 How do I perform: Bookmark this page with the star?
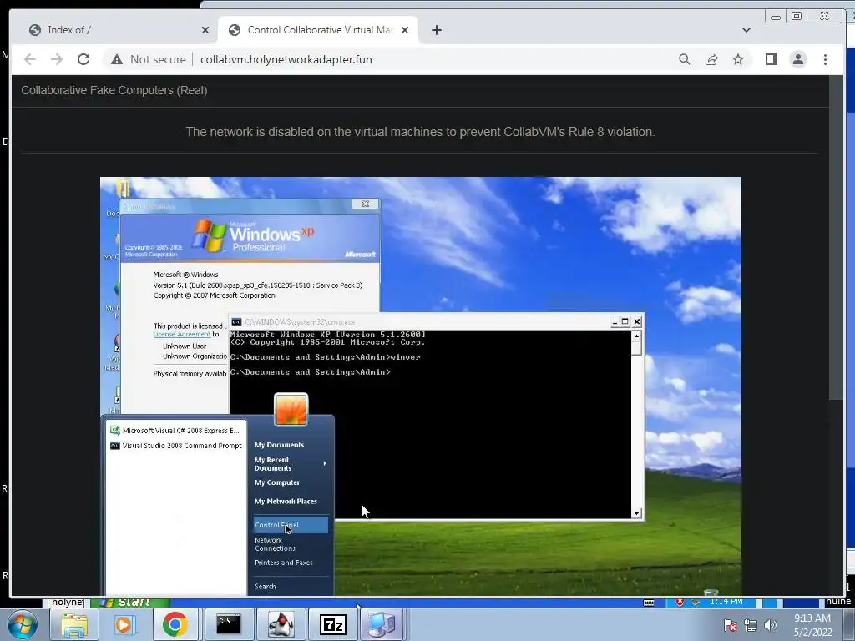tap(738, 59)
